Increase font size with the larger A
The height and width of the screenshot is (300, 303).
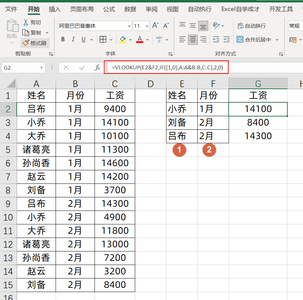[156, 25]
